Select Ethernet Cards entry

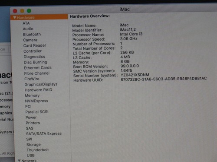point(38,68)
